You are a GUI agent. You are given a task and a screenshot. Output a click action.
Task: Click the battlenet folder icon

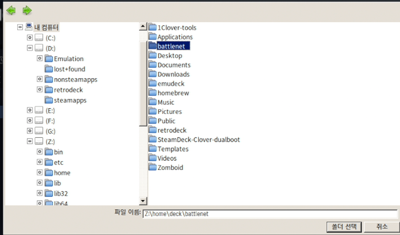coord(153,46)
